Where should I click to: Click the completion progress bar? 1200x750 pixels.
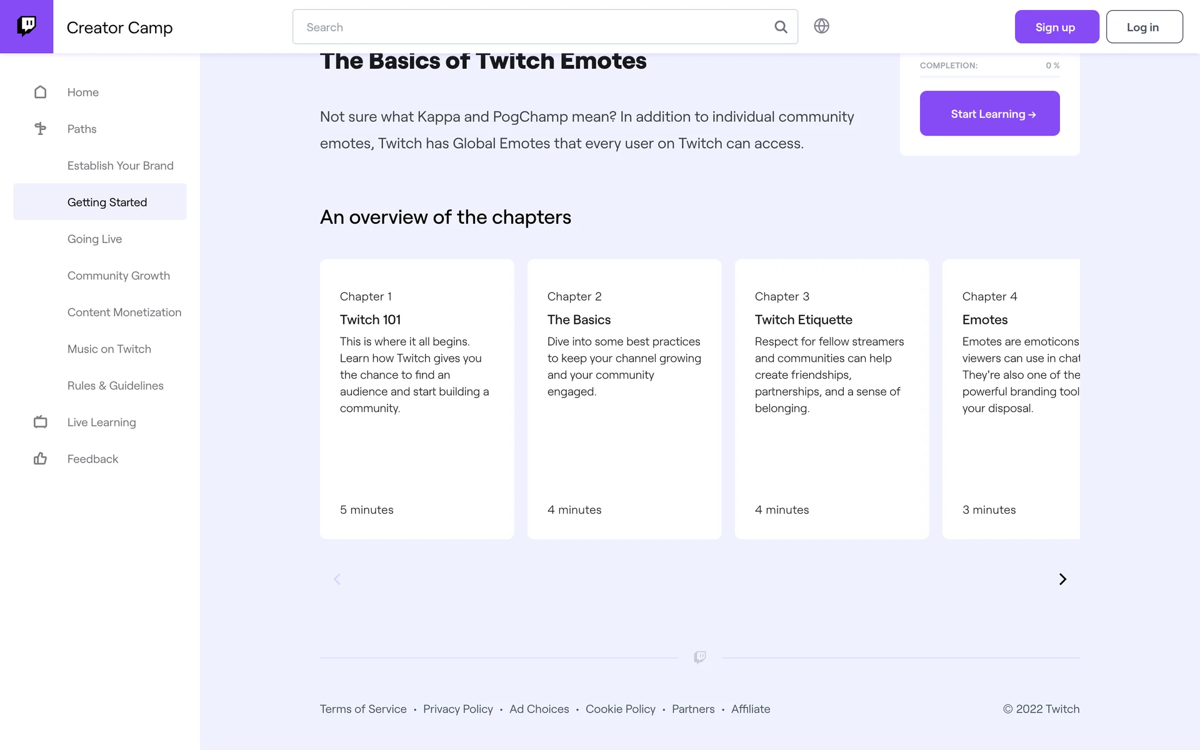click(x=989, y=76)
